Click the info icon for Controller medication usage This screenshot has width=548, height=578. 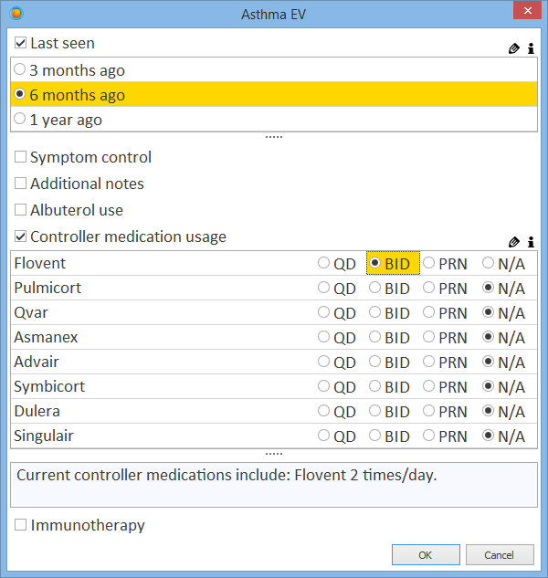click(531, 242)
